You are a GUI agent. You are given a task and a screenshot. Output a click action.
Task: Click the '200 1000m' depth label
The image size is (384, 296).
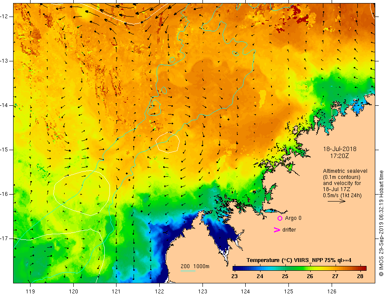click(195, 266)
